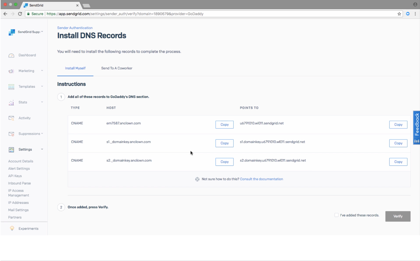Screen dimensions: 420x261
Task: Click the Templates layout icon
Action: 11,87
